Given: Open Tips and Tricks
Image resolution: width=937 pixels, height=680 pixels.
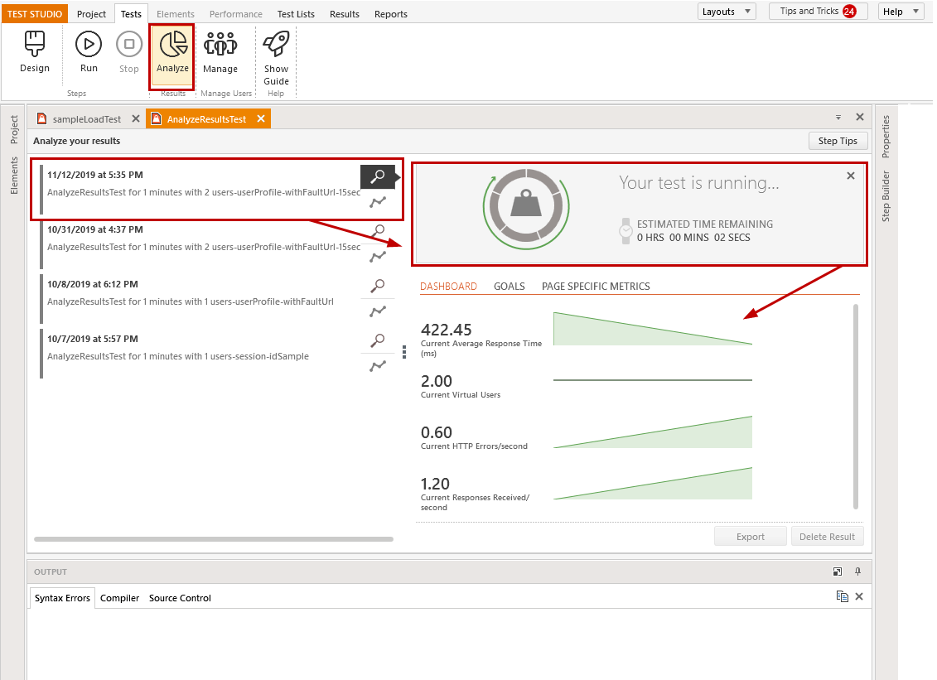Looking at the screenshot, I should pyautogui.click(x=817, y=12).
